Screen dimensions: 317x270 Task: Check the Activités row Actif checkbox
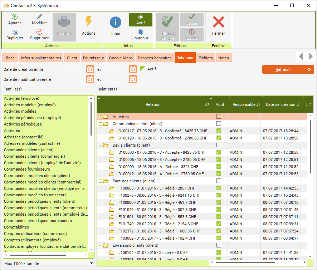pyautogui.click(x=219, y=117)
